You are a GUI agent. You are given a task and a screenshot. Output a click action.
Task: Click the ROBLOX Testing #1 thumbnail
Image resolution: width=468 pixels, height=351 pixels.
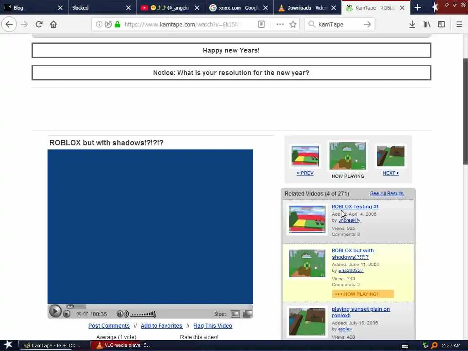point(307,219)
